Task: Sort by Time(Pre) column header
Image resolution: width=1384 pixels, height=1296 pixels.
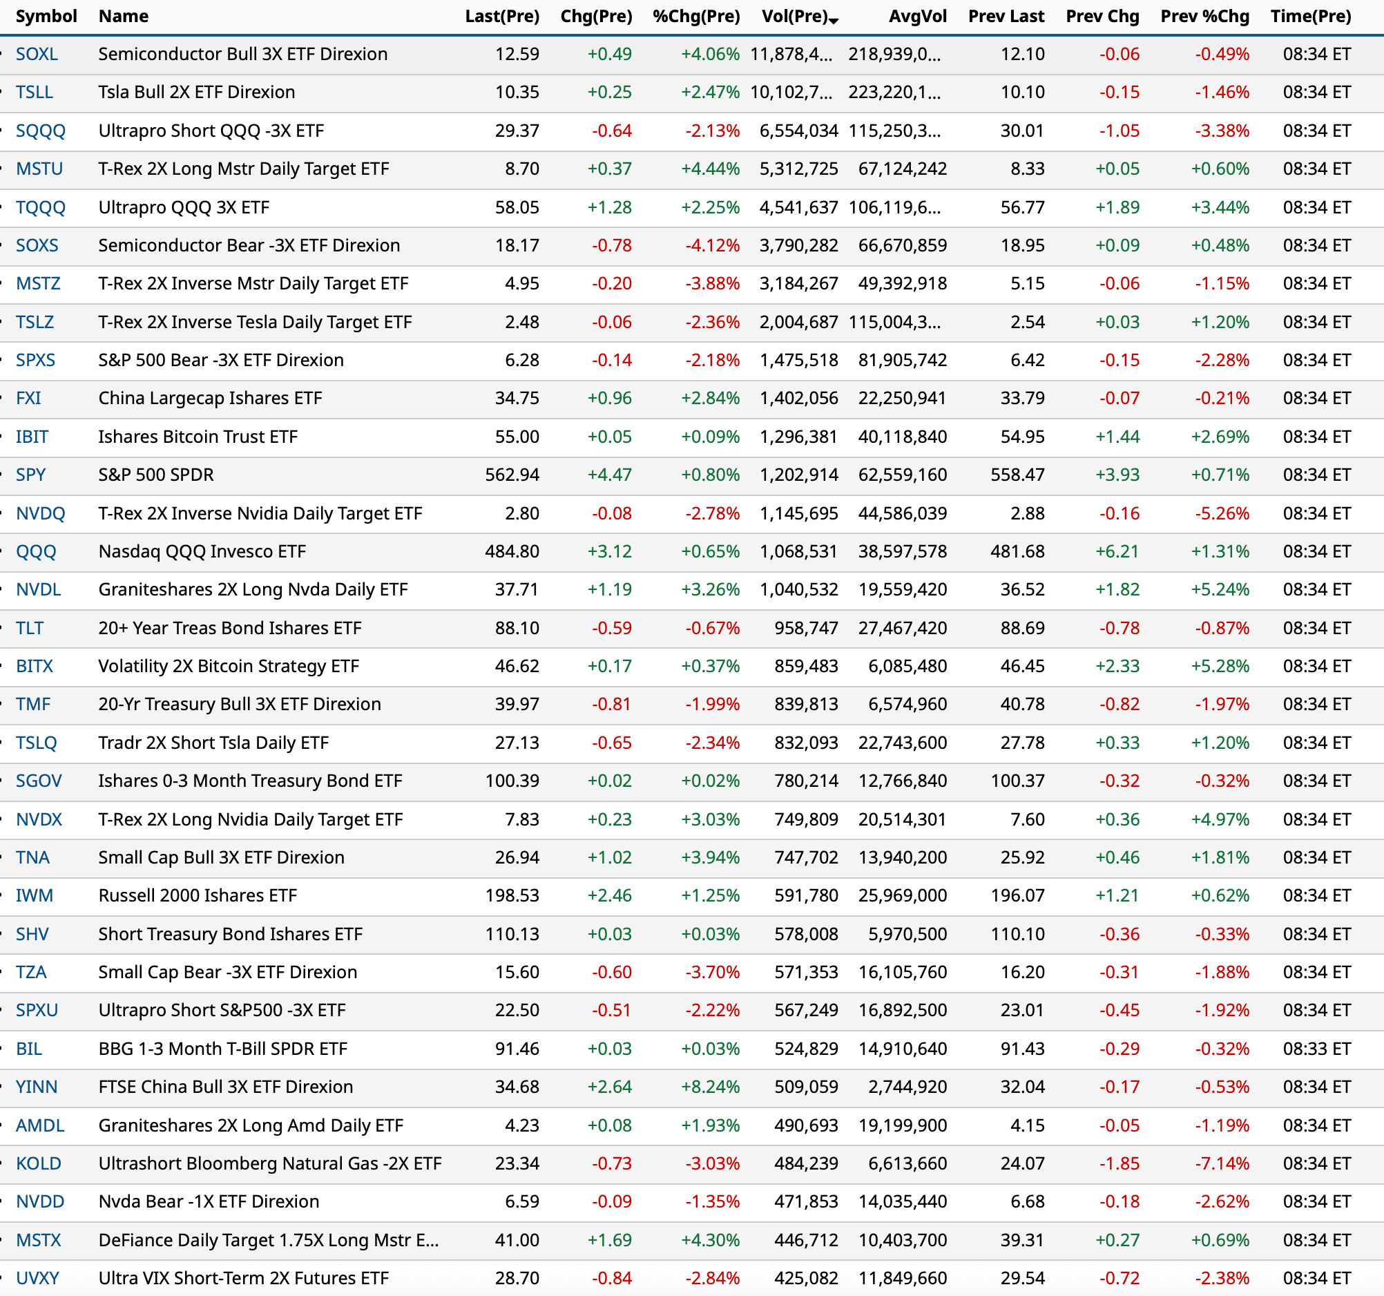Action: (x=1310, y=16)
